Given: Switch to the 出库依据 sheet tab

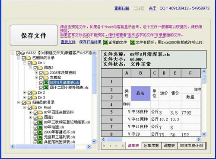Looking at the screenshot, I should [x=152, y=146].
